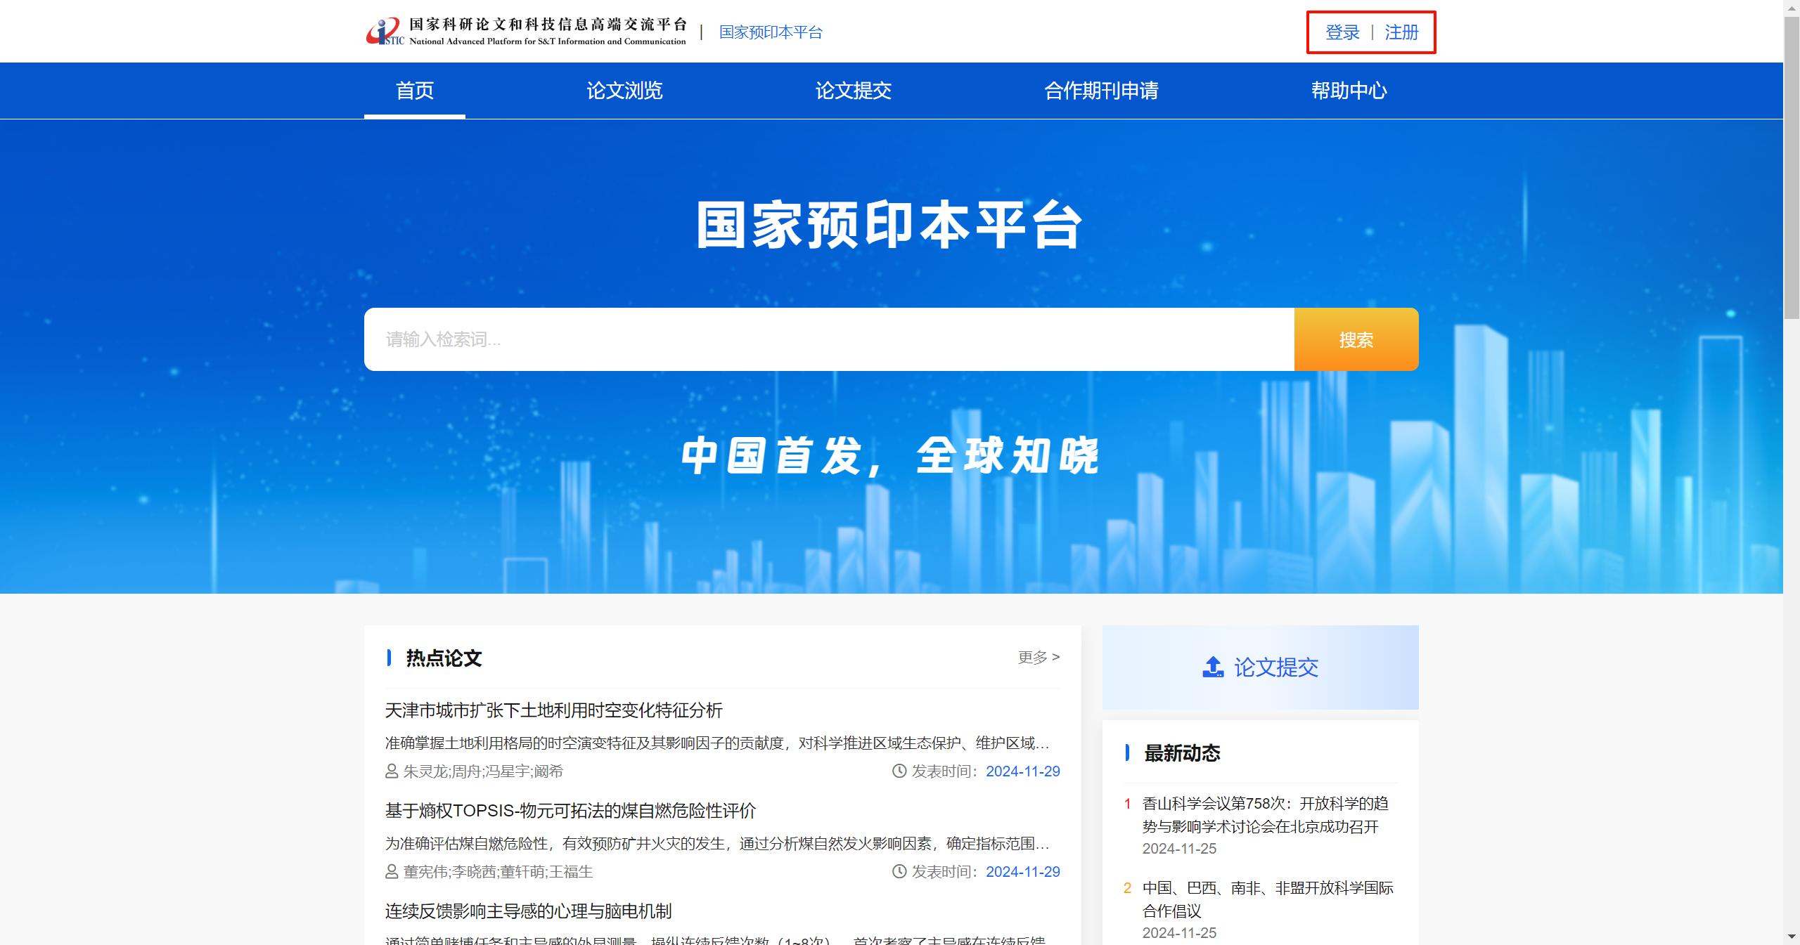This screenshot has height=945, width=1800.
Task: Click the upload icon beside 论文提交
Action: tap(1213, 667)
